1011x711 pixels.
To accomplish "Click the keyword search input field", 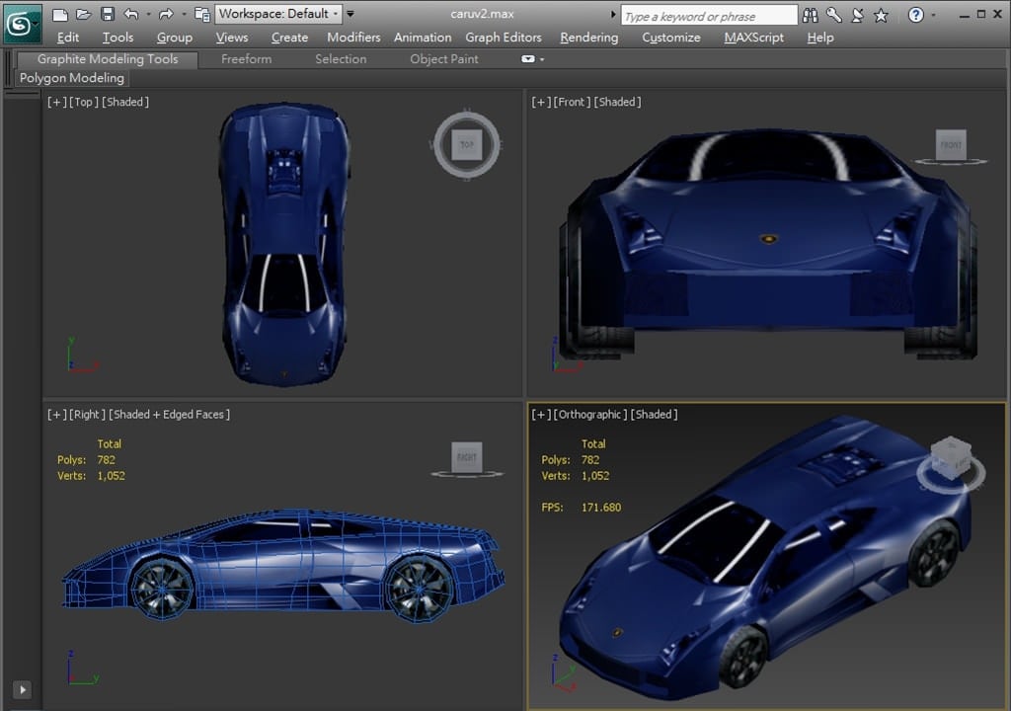I will coord(708,16).
